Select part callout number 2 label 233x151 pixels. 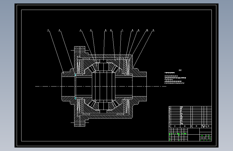pos(59,30)
